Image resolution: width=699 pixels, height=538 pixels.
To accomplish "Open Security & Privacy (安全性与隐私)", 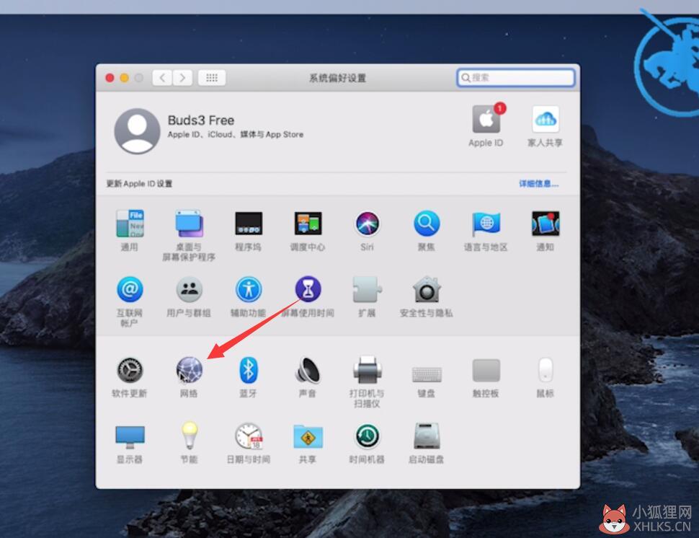I will [427, 289].
